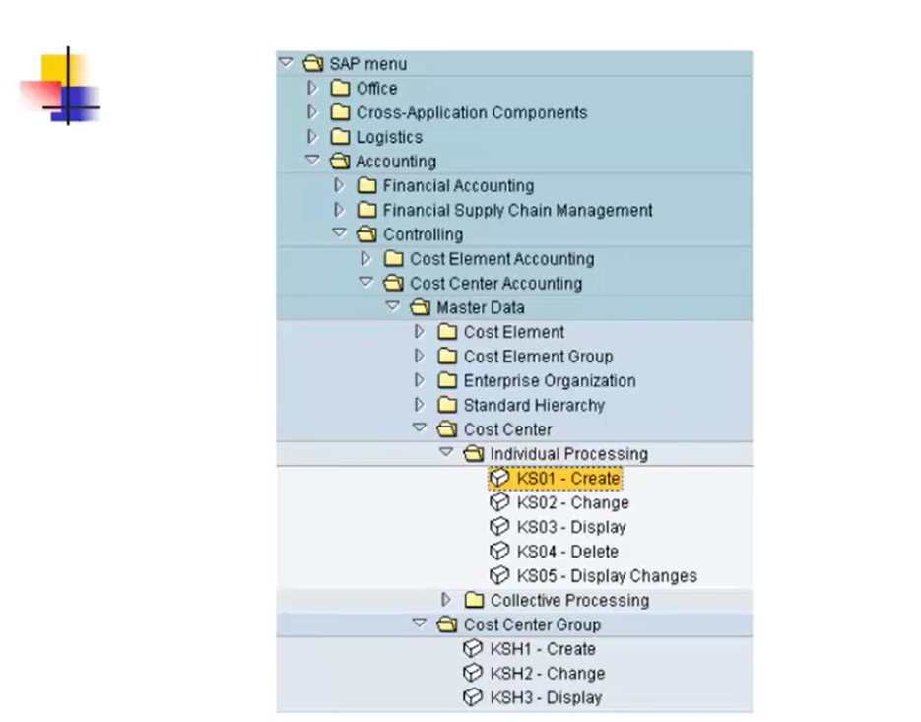Image resolution: width=921 pixels, height=722 pixels.
Task: Select the 'Enterprise Organization' label
Action: [550, 380]
